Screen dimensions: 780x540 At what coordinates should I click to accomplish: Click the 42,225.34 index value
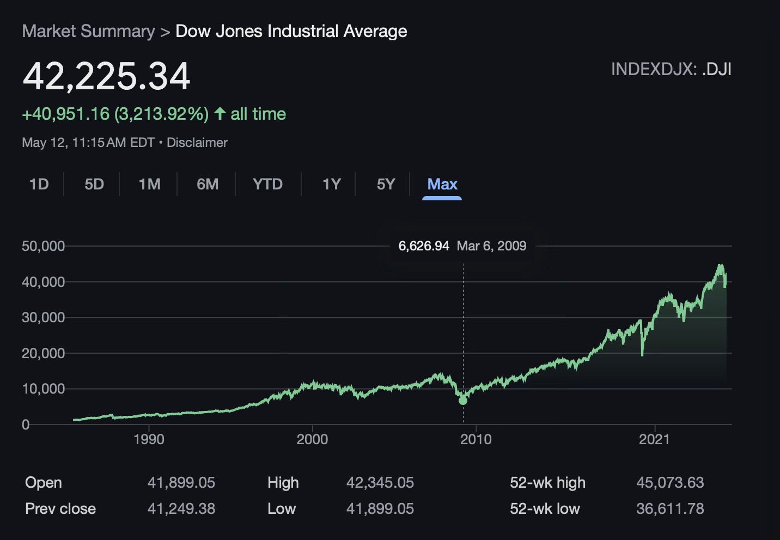pos(107,76)
